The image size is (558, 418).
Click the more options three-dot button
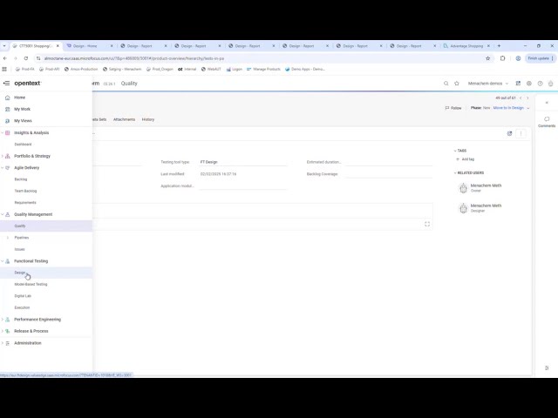(x=521, y=133)
